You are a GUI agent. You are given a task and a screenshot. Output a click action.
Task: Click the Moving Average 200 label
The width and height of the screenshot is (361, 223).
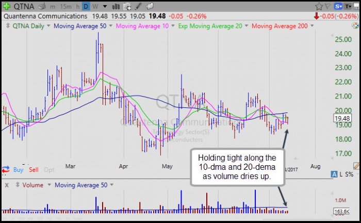click(x=280, y=26)
